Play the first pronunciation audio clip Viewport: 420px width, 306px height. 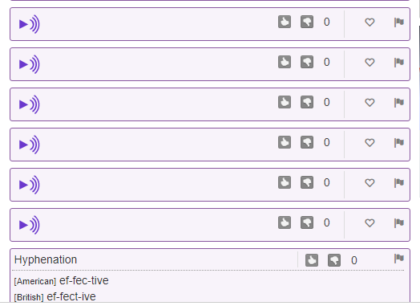click(x=30, y=24)
